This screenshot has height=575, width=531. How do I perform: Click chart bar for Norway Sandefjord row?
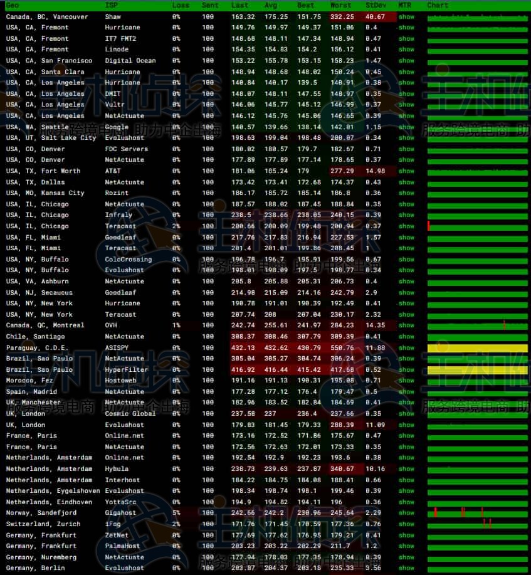point(478,514)
